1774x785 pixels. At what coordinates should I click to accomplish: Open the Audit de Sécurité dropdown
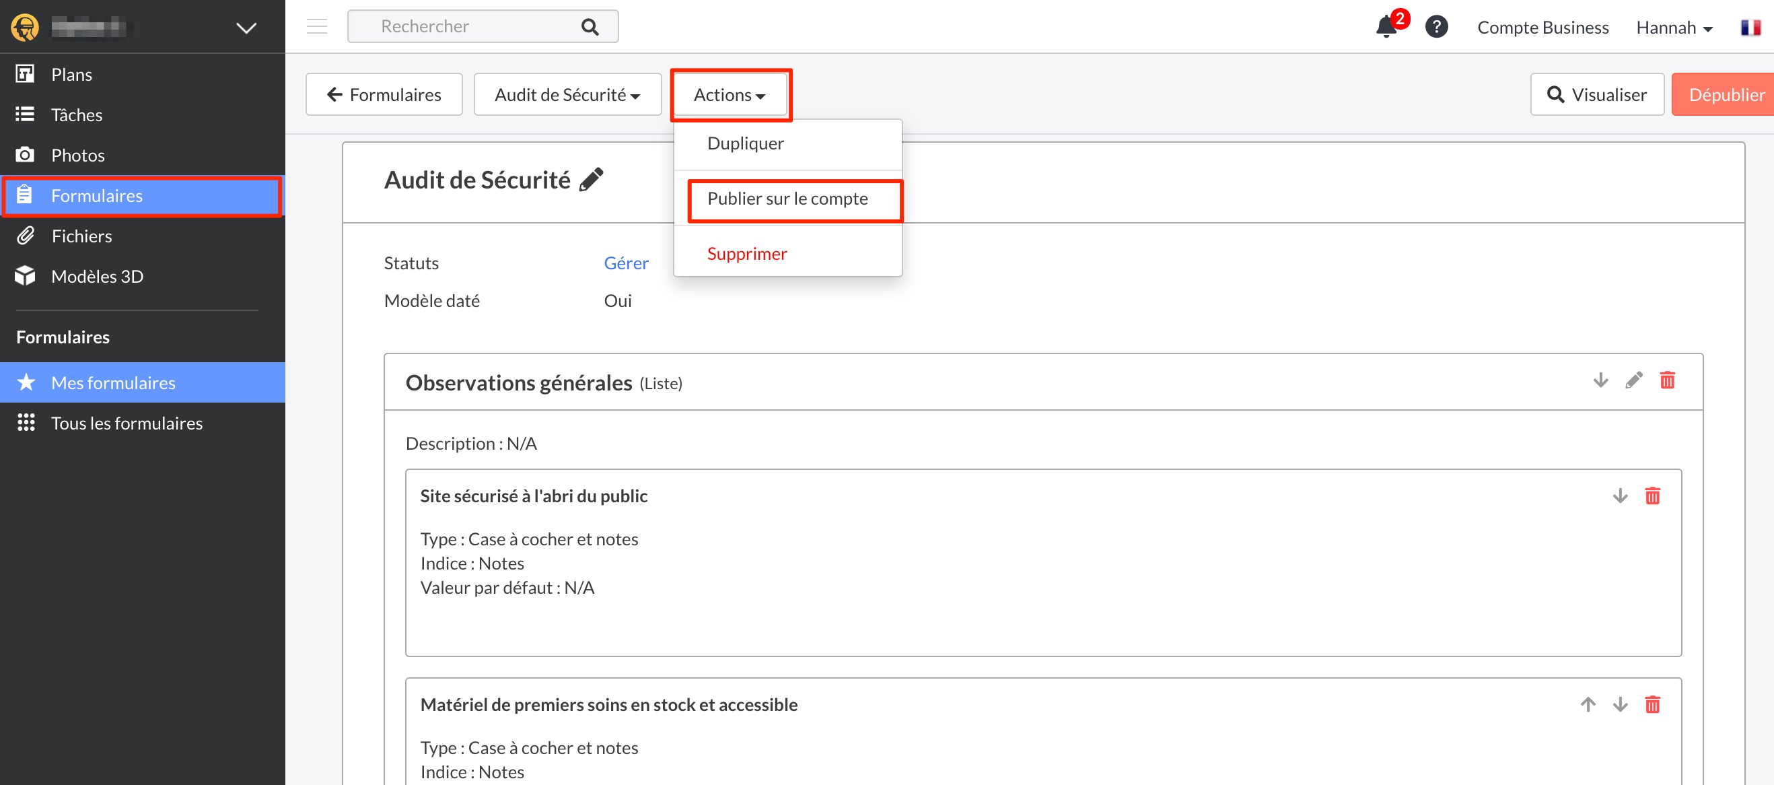pos(567,94)
